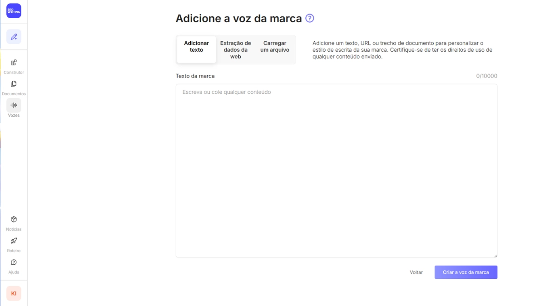Open the Ajuda help section
The height and width of the screenshot is (306, 545).
tap(14, 266)
